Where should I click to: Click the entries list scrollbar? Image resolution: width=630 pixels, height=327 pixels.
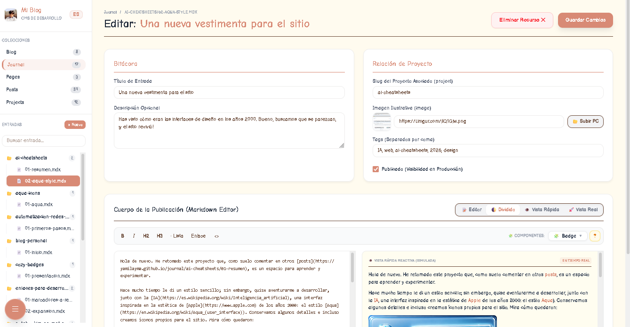click(x=83, y=198)
